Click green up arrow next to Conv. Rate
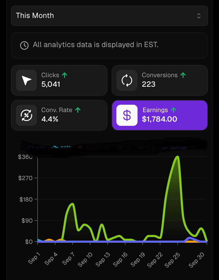 coord(78,110)
